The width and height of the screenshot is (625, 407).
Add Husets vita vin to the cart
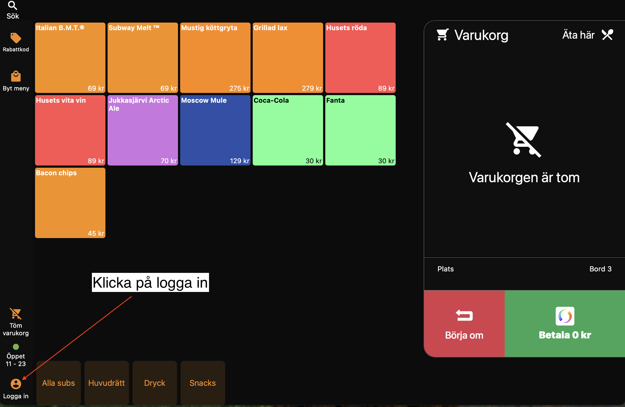tap(70, 130)
